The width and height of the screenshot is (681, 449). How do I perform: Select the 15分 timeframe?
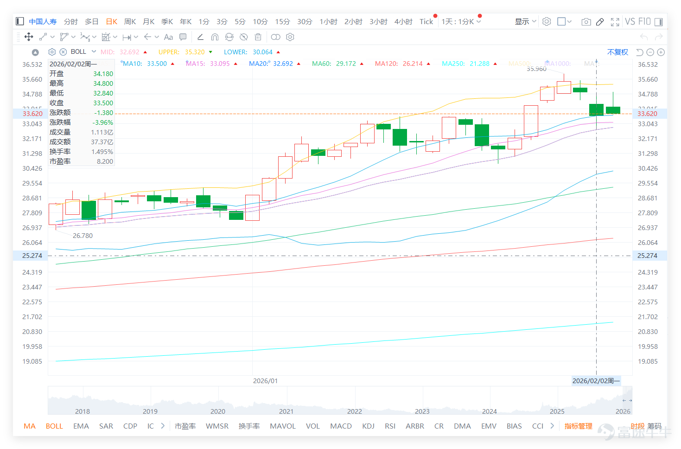pyautogui.click(x=282, y=21)
